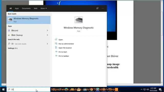
Task: Open the volume speaker tray icon
Action: (148, 89)
